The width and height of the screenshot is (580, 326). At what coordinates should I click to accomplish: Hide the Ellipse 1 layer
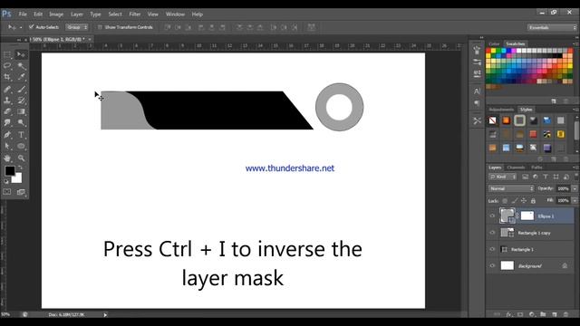tap(492, 216)
